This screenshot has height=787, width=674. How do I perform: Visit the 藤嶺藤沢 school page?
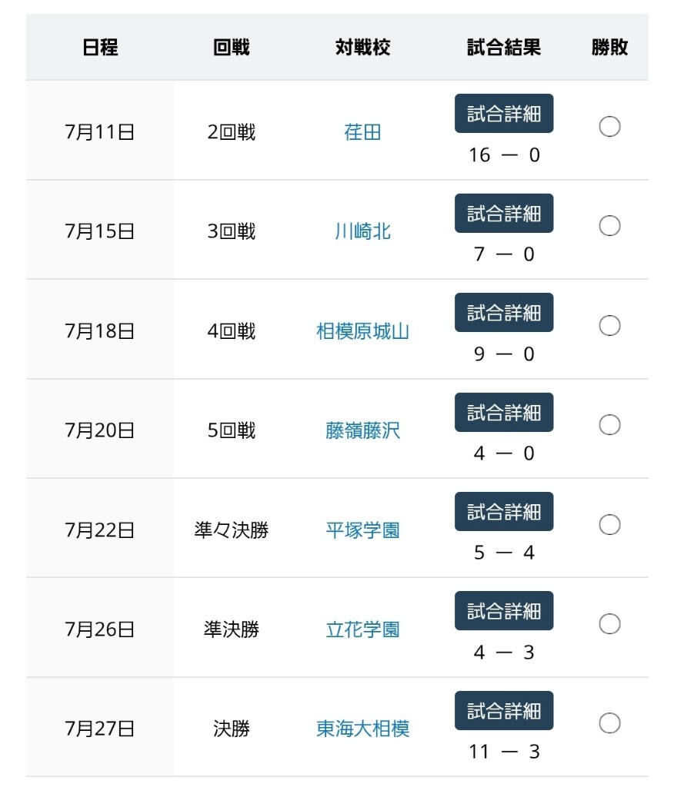click(362, 430)
